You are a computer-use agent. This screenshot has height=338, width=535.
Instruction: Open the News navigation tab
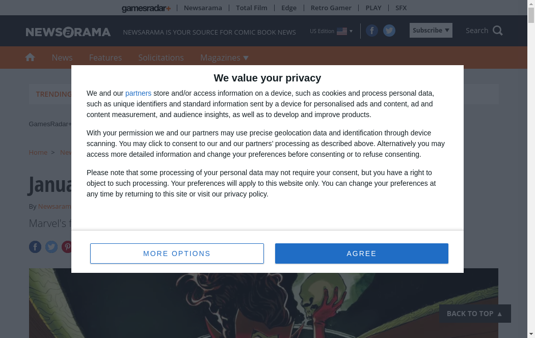tap(62, 58)
